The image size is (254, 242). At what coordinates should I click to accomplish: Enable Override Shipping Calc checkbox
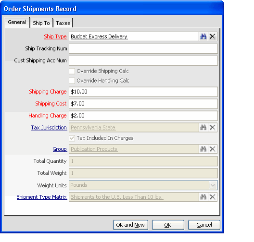[72, 71]
